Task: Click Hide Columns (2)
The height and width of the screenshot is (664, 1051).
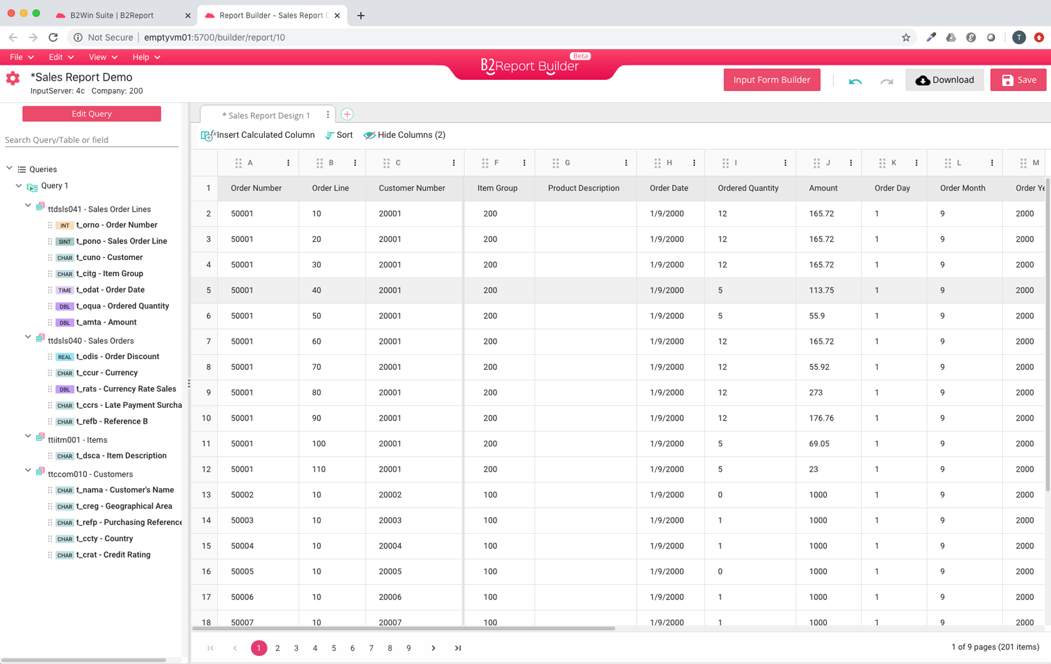Action: tap(405, 135)
